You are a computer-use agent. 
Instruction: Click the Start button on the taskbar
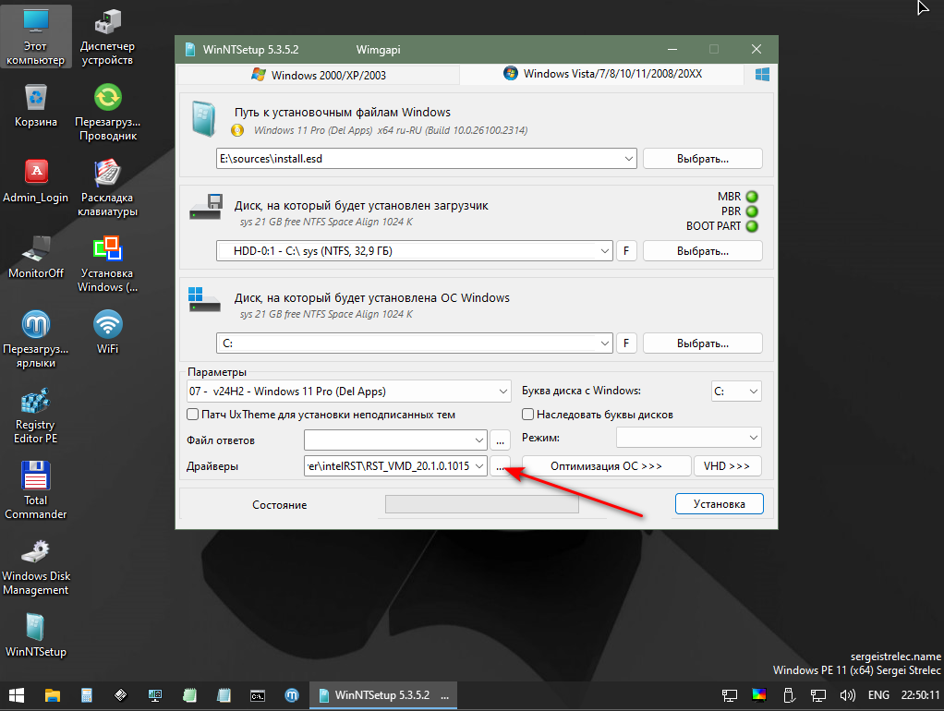click(x=17, y=694)
